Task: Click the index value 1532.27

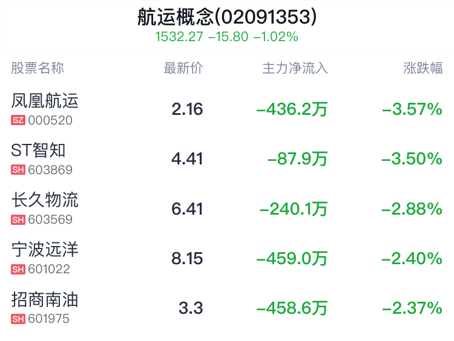Action: [x=179, y=37]
